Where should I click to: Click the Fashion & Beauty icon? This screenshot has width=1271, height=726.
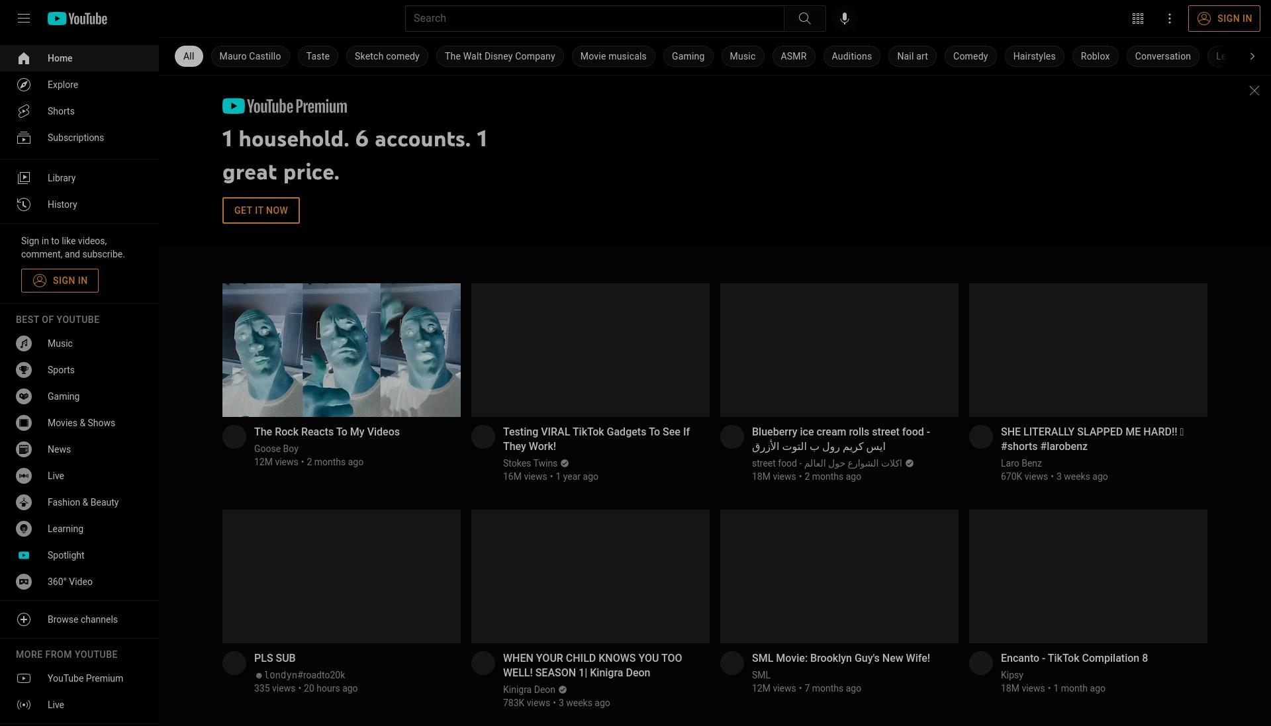[x=24, y=502]
